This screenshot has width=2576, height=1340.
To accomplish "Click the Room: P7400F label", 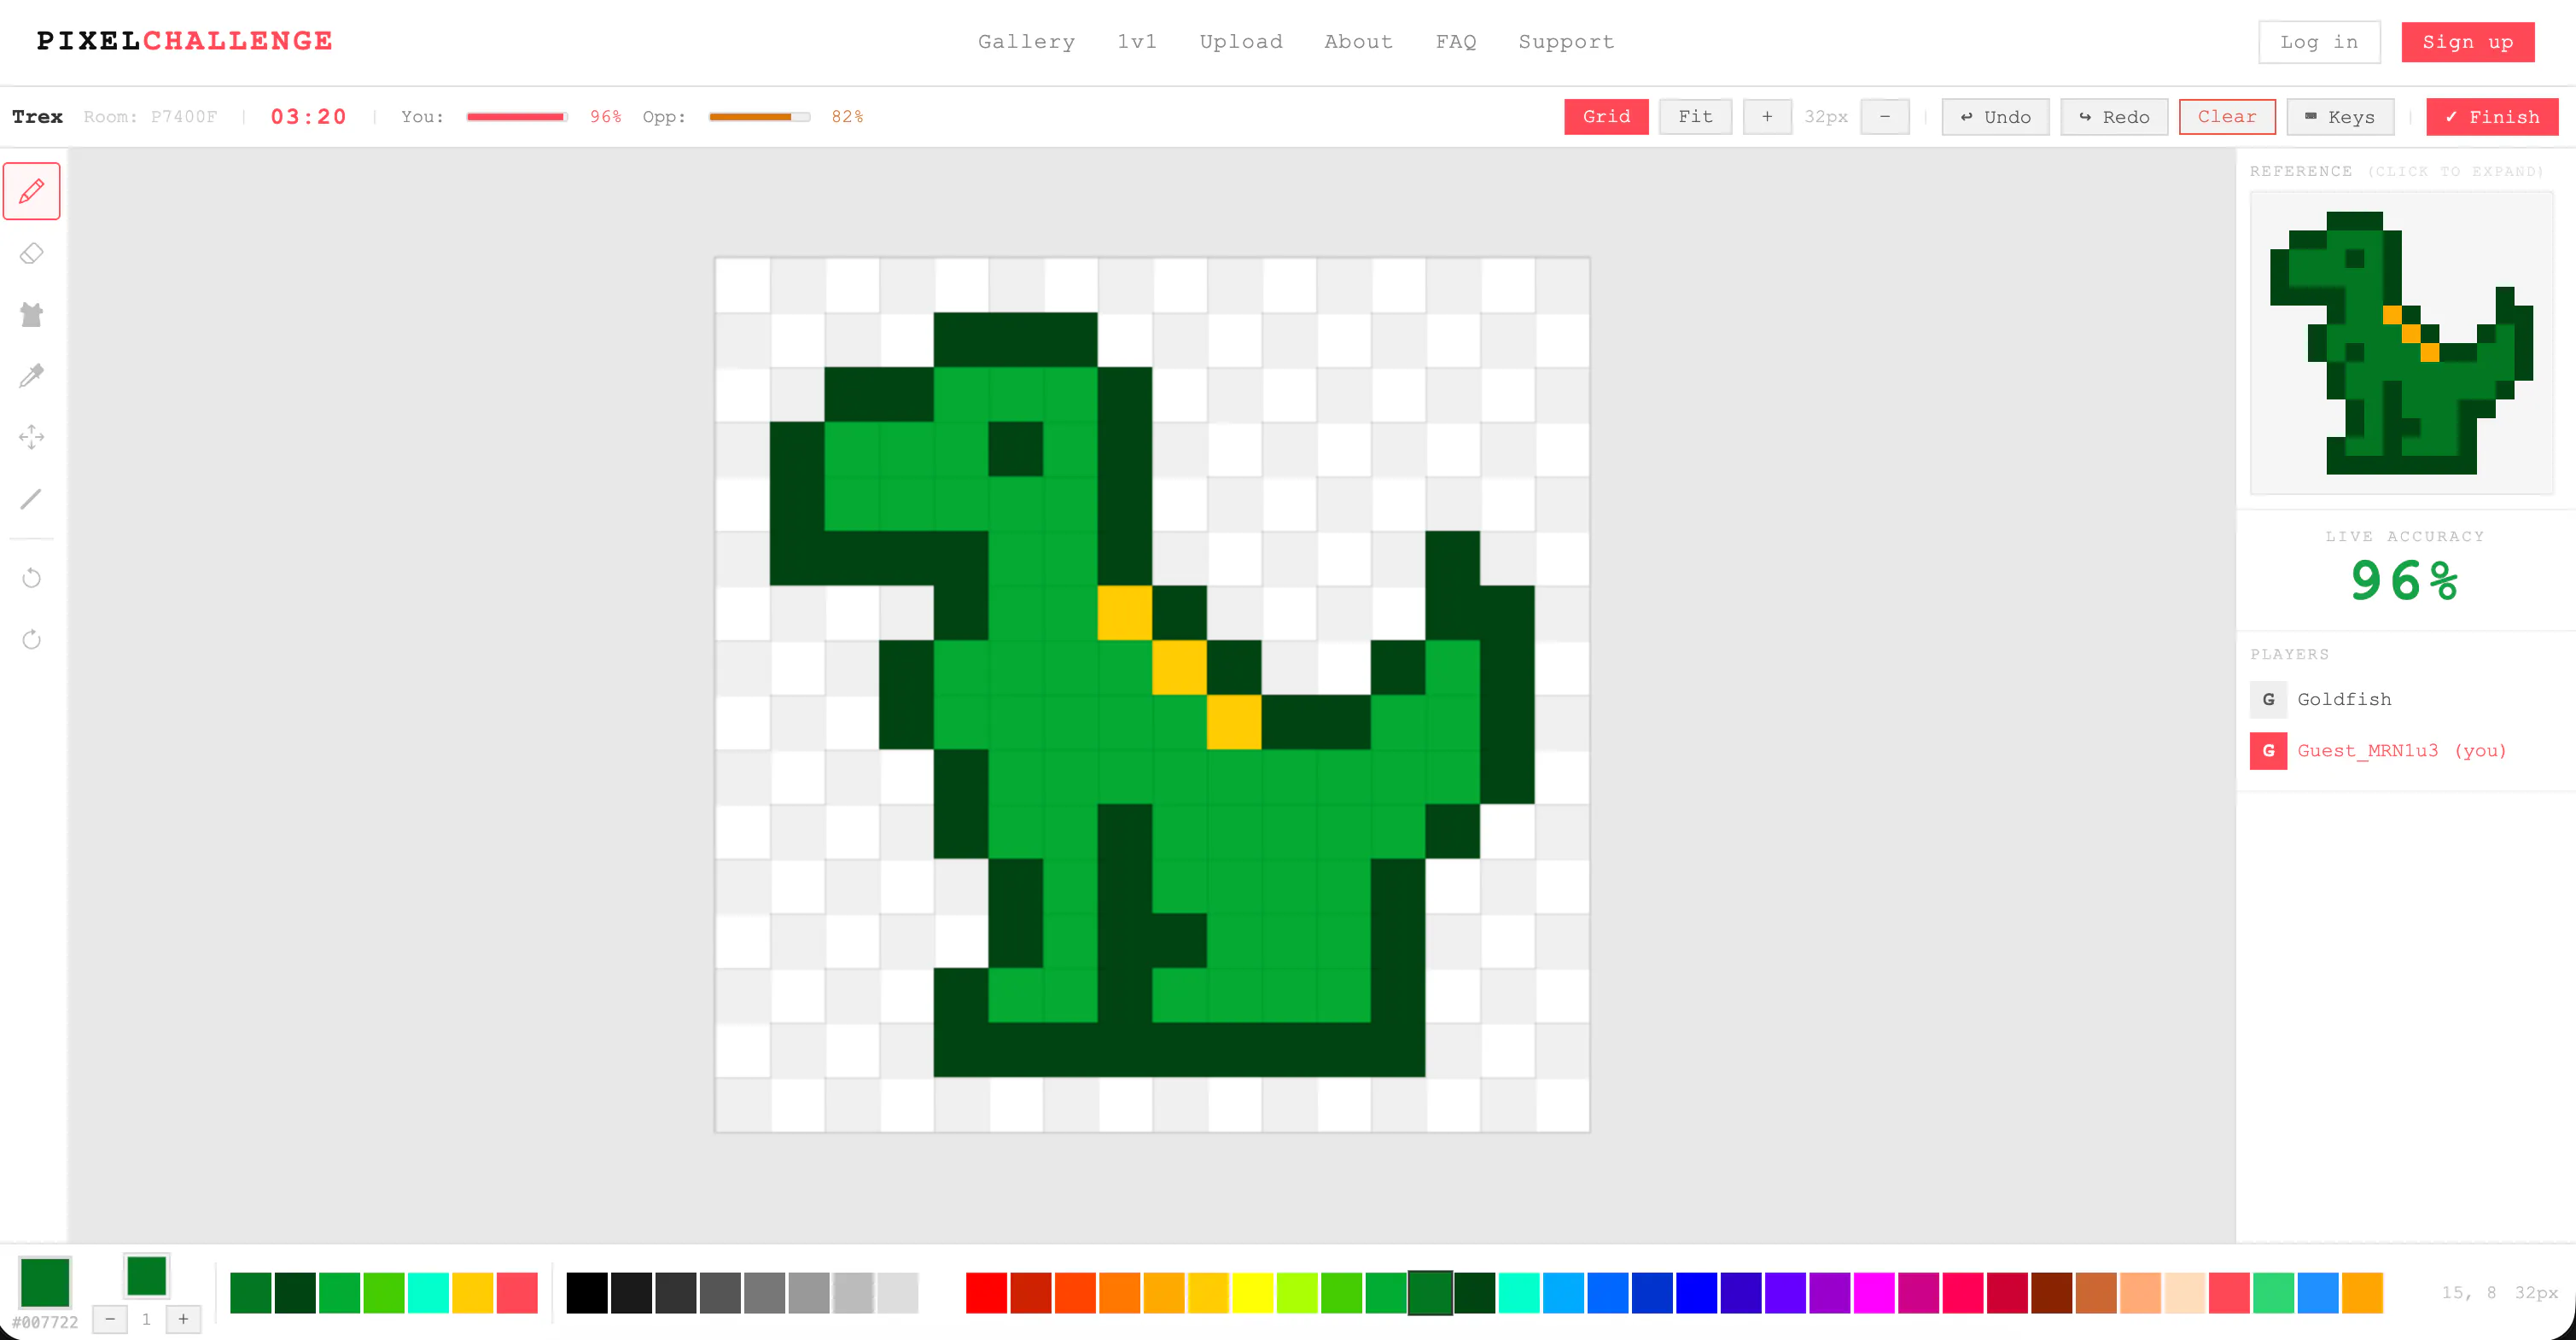I will tap(150, 117).
